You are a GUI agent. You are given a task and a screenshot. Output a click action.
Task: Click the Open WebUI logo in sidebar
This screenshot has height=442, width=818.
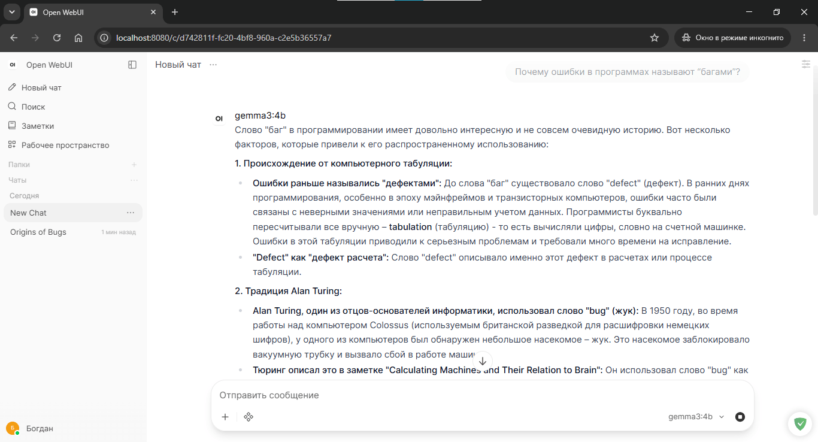point(13,65)
